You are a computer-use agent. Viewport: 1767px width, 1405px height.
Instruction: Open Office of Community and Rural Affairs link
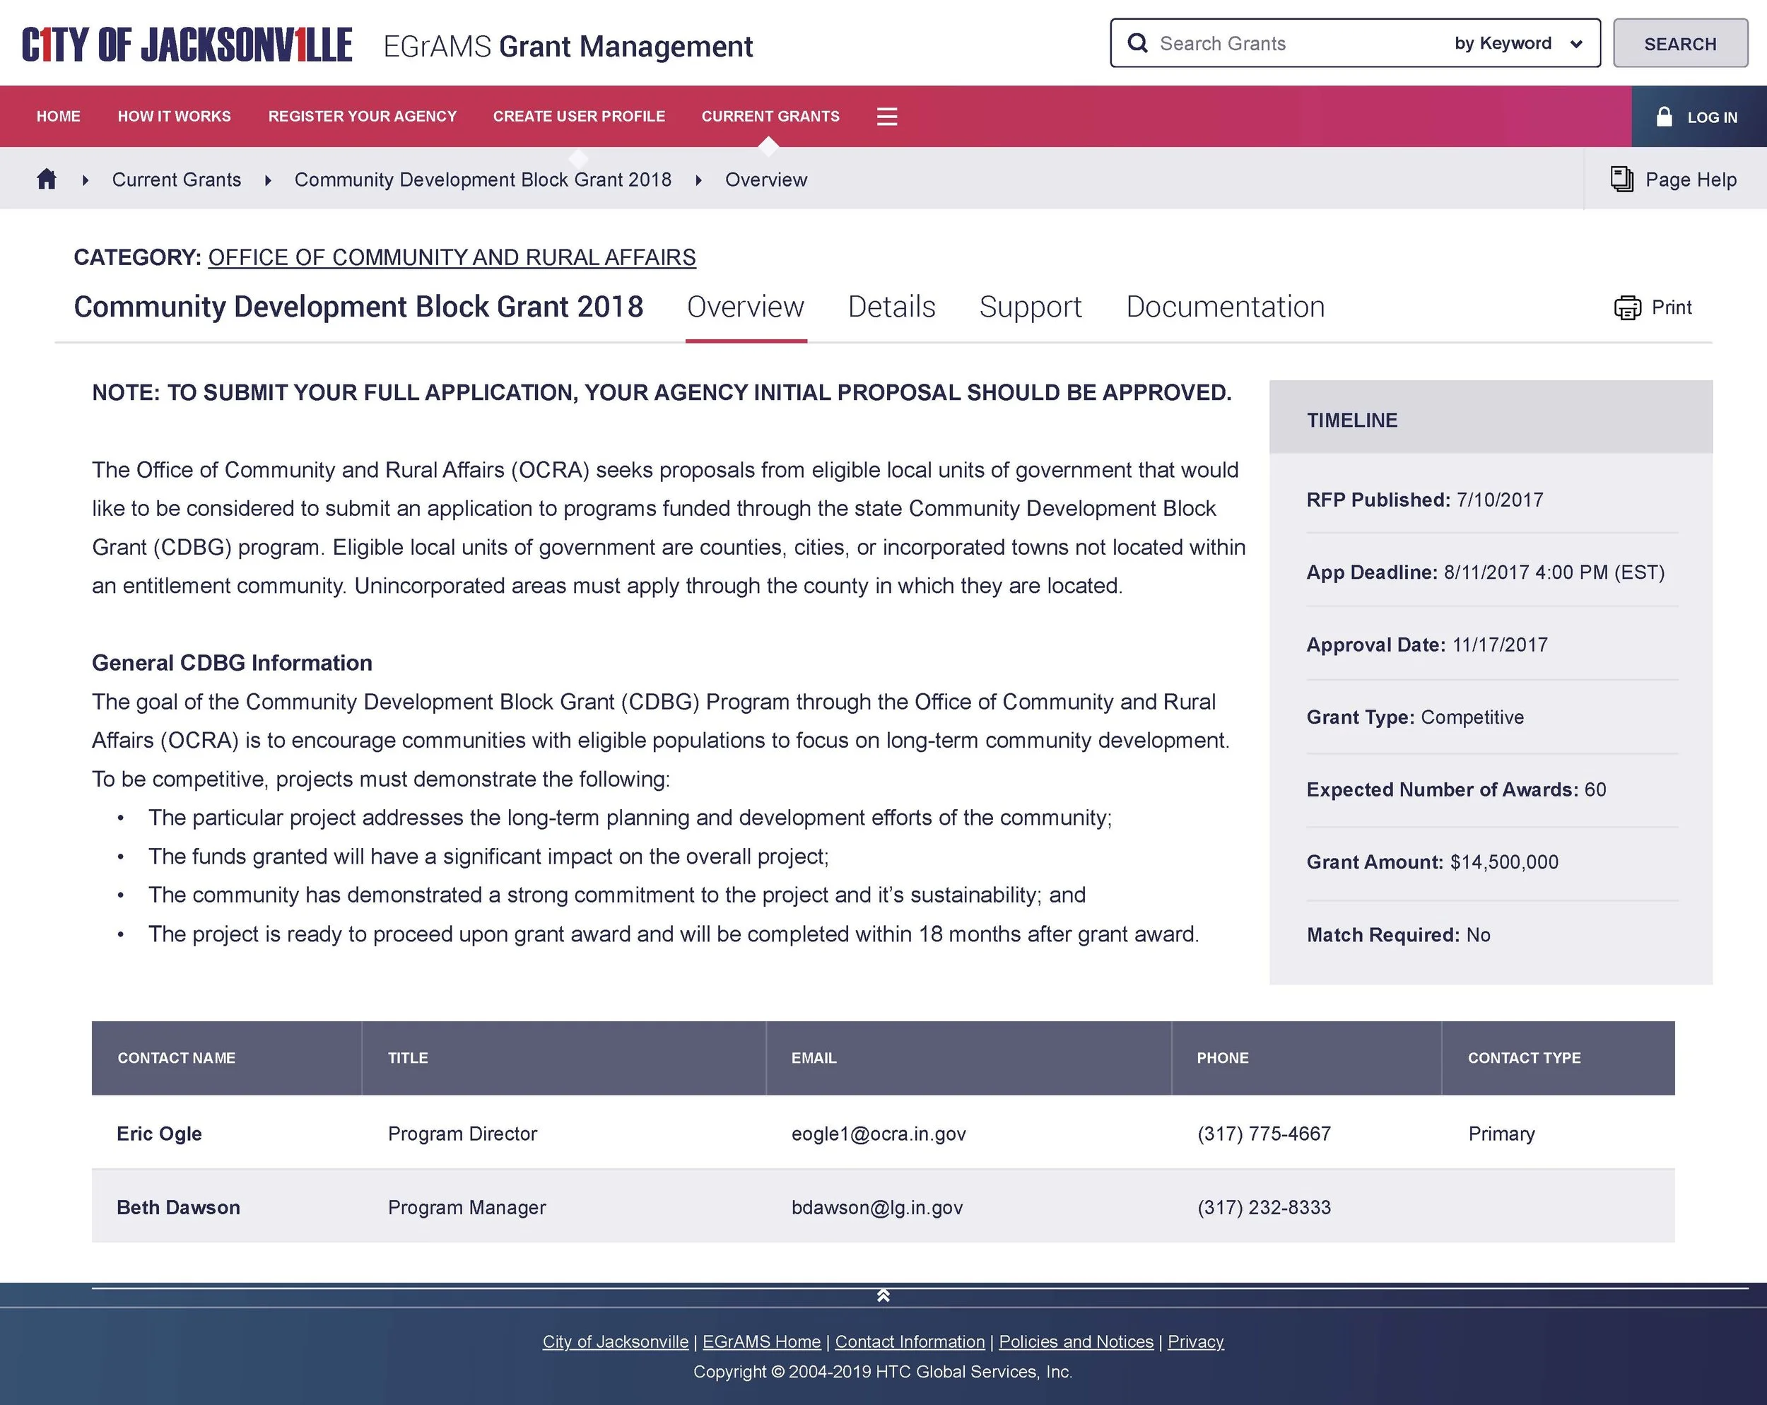click(452, 257)
